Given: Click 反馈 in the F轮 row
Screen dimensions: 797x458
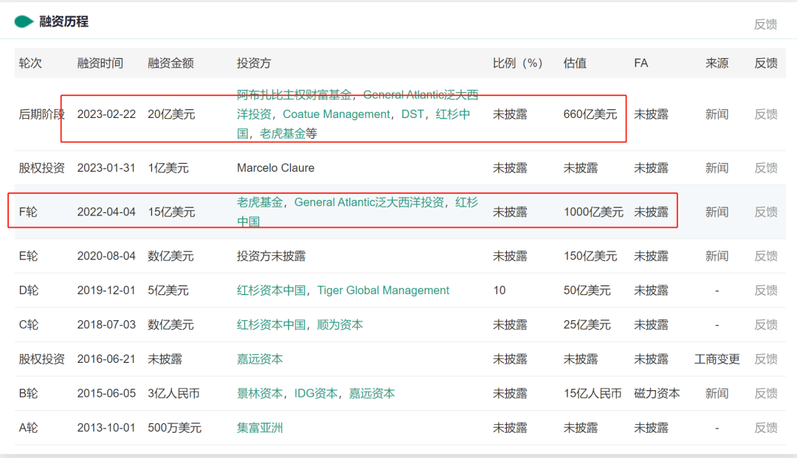Looking at the screenshot, I should [x=765, y=212].
